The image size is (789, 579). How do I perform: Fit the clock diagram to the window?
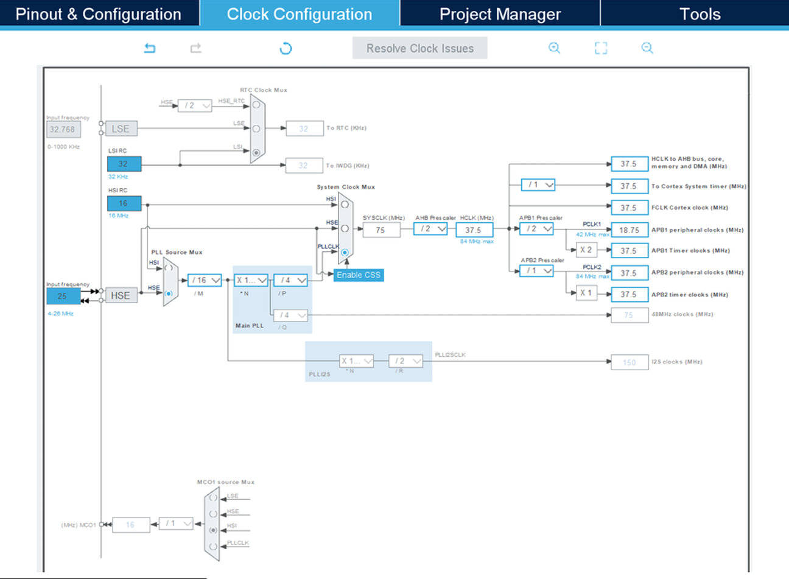point(601,48)
